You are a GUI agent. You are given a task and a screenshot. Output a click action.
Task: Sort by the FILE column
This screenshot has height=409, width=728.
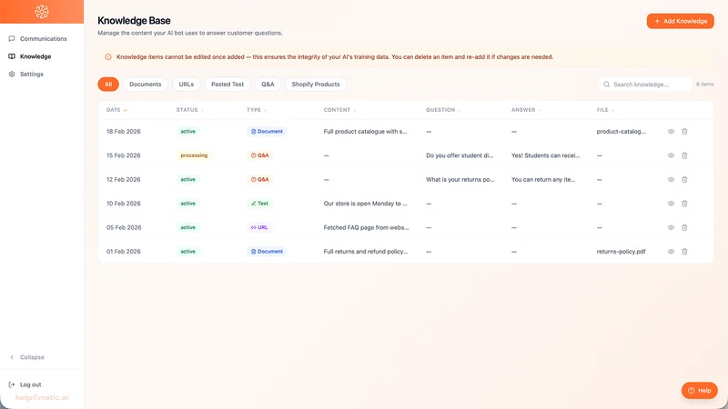(x=605, y=110)
